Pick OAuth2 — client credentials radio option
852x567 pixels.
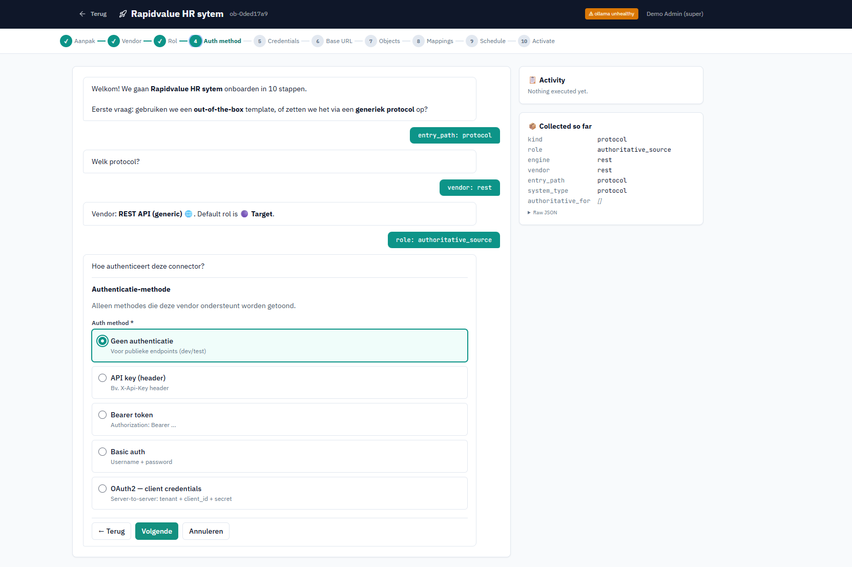(x=102, y=489)
